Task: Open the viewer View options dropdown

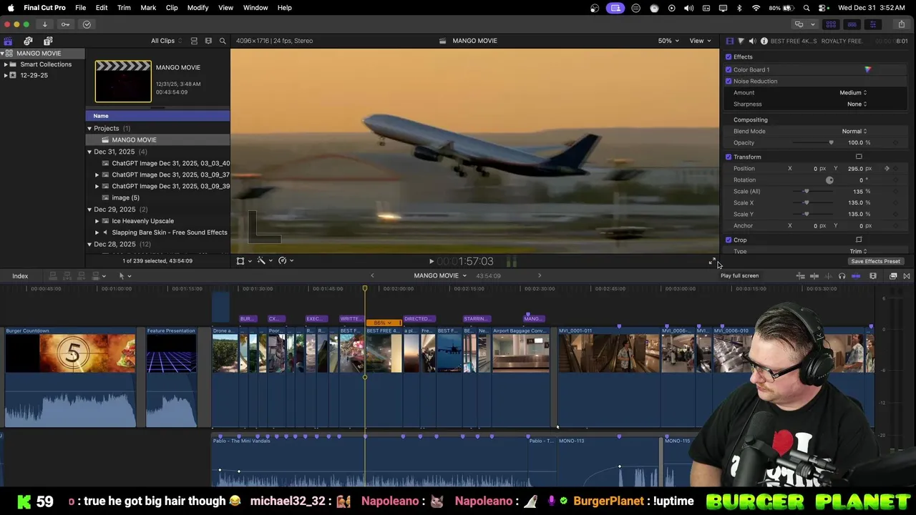Action: pyautogui.click(x=700, y=41)
